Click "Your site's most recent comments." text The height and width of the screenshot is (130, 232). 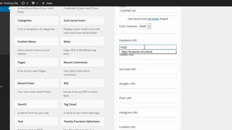click(76, 73)
